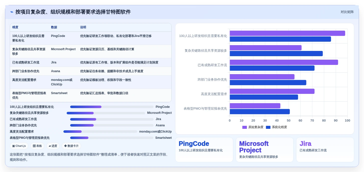This screenshot has width=364, height=172.
Task: Click chart axis label 高度灵活配置需求
Action: 214,94
